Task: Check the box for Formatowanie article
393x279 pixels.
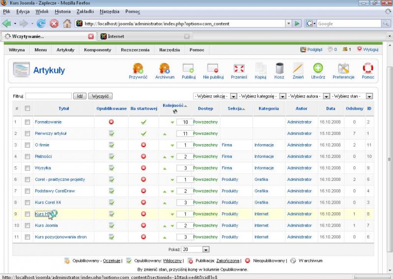Action: [28, 122]
